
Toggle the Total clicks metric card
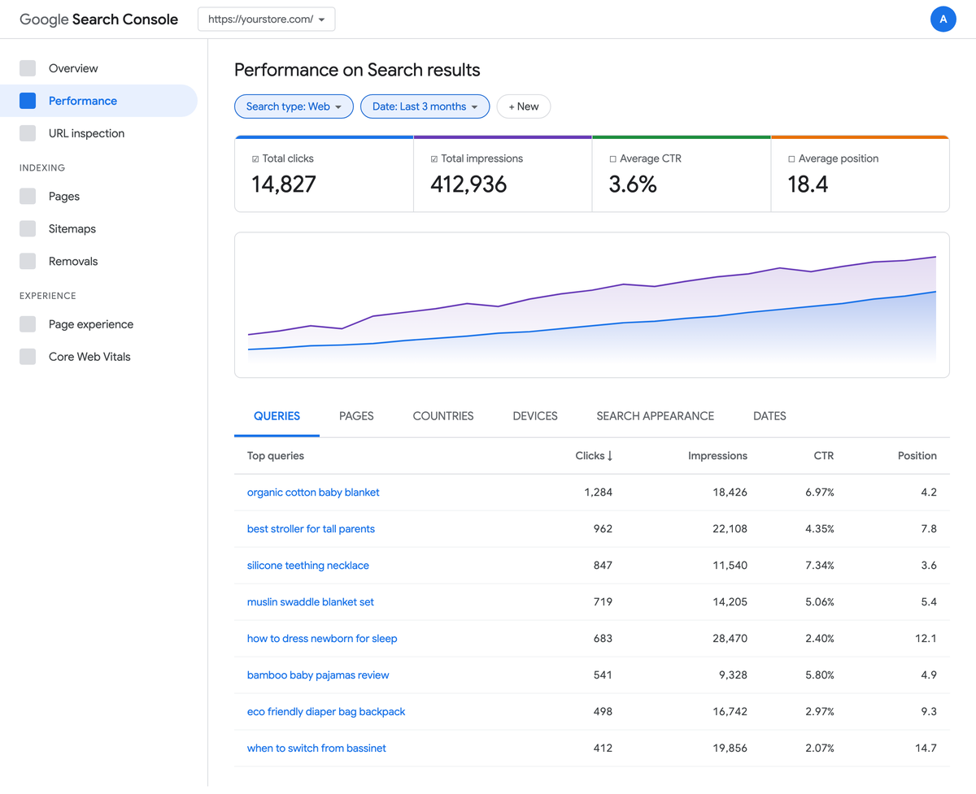pyautogui.click(x=323, y=173)
